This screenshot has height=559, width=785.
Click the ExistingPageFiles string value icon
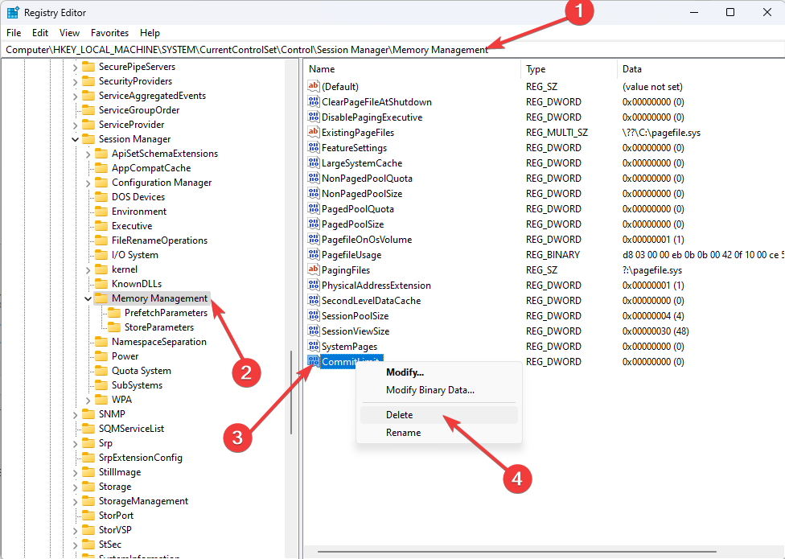pos(314,132)
